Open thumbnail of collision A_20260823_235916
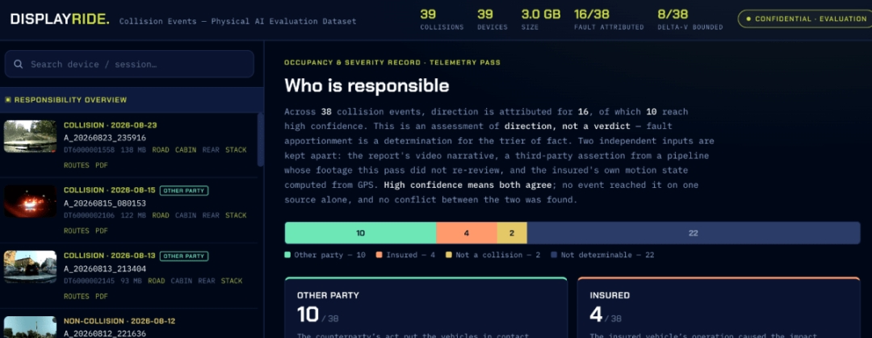Viewport: 872px width, 338px height. coord(30,136)
